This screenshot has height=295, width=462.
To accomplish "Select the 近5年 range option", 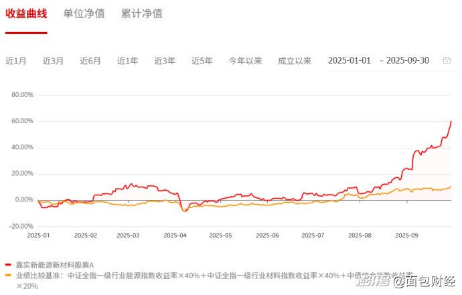I will (202, 61).
